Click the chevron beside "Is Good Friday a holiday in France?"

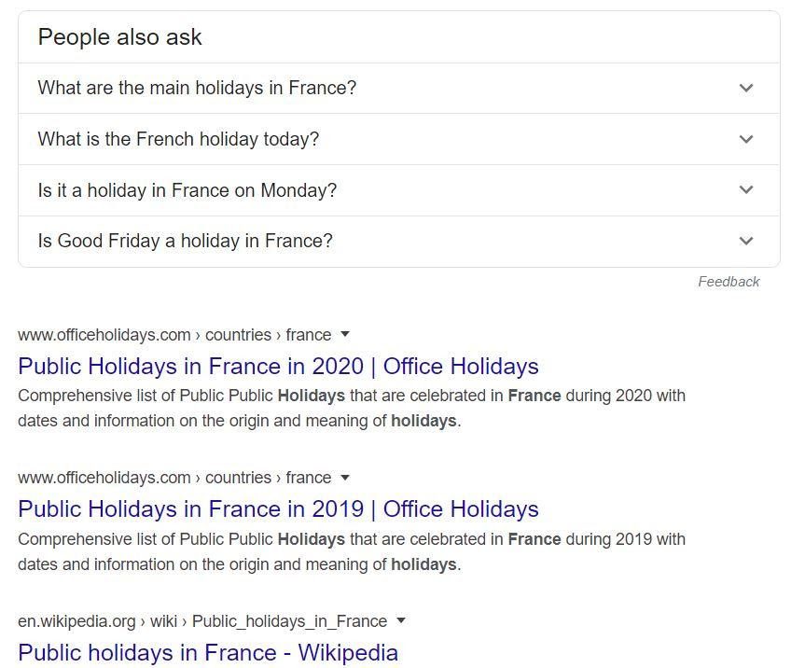click(745, 241)
